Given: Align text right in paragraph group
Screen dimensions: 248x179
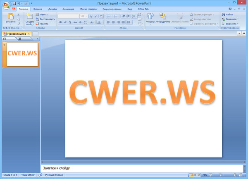Looking at the screenshot, I should pos(118,22).
